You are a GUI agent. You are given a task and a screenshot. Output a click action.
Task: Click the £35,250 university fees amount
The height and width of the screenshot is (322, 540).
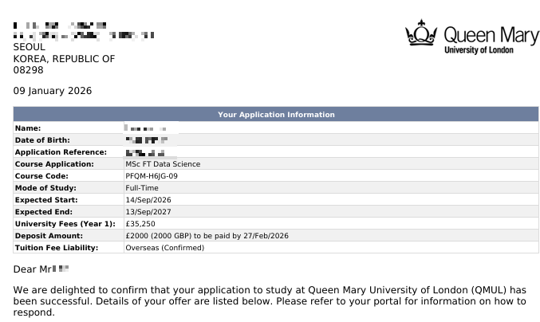pos(140,224)
